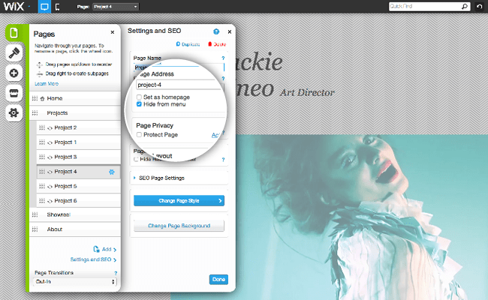Select the Project 4 subpage
Viewport: 488px width, 300px height.
(x=78, y=172)
